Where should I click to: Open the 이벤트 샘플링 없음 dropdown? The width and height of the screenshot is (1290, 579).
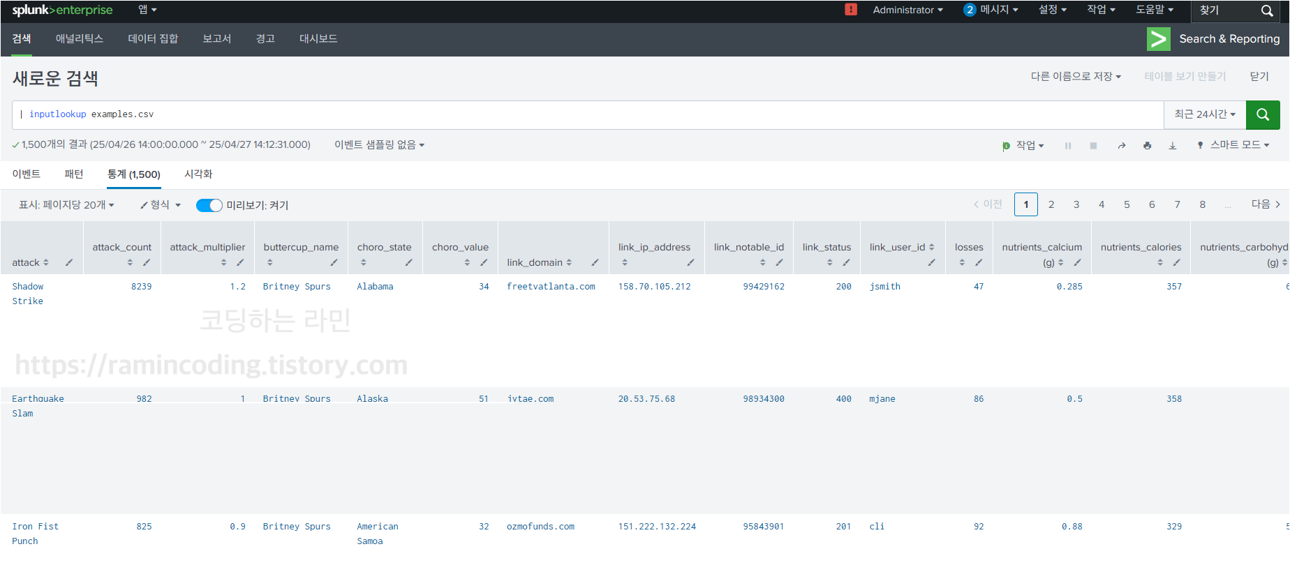[x=379, y=145]
